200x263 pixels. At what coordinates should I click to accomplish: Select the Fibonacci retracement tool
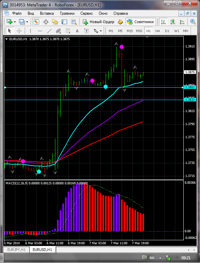pos(68,31)
